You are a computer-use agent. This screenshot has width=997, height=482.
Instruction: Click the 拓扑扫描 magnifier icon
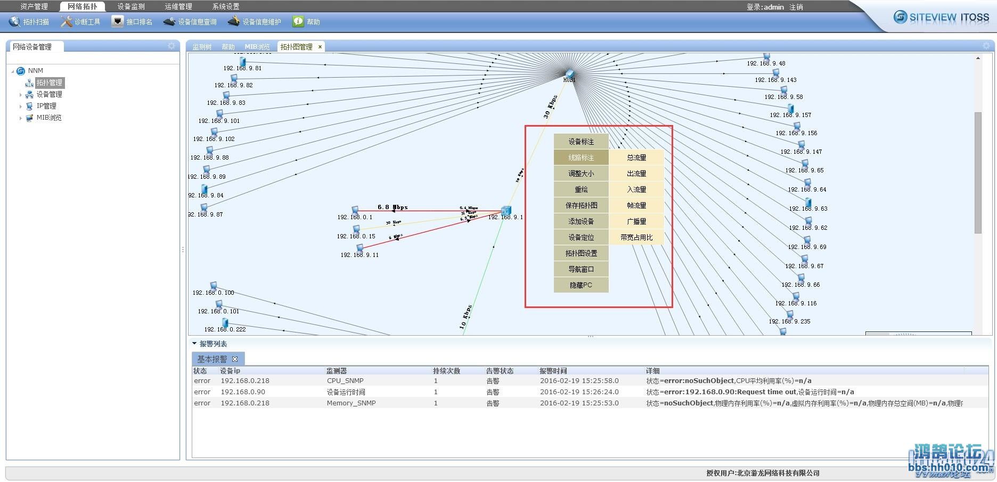[14, 21]
